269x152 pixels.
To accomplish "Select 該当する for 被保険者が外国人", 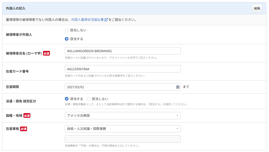I will coord(67,39).
